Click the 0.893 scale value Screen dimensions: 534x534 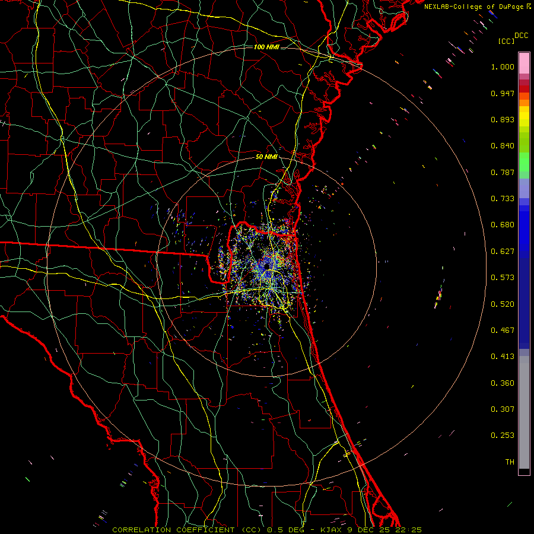(503, 119)
